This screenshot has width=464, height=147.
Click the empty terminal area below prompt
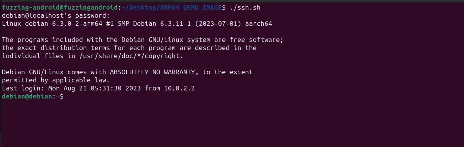(232, 123)
